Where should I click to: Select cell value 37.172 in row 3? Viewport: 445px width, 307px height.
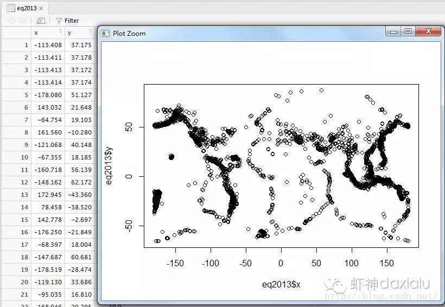click(81, 70)
